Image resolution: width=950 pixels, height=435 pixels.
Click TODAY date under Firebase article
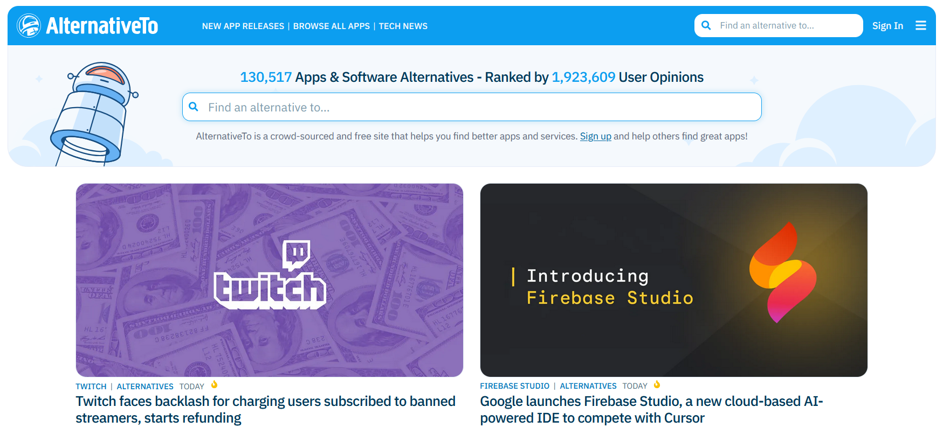[x=635, y=386]
